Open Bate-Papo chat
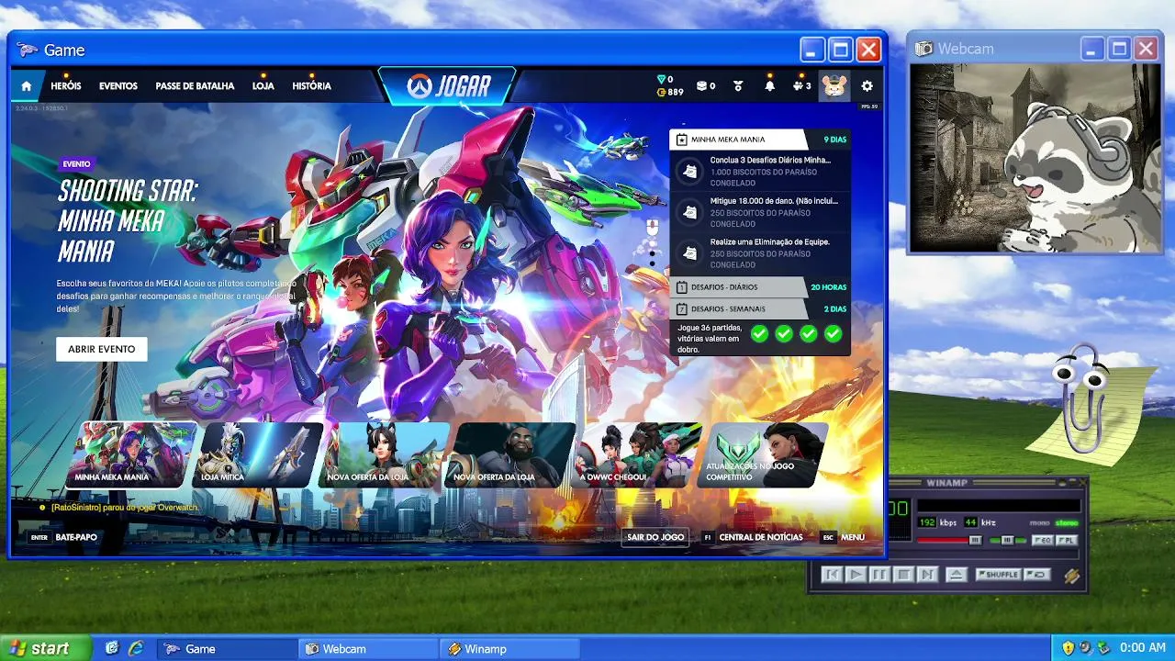The height and width of the screenshot is (661, 1175). (63, 537)
